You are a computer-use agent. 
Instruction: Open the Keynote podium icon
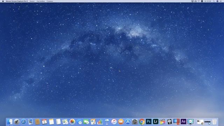pyautogui.click(x=107, y=122)
